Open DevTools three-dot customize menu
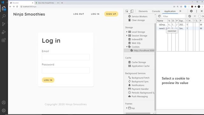This screenshot has height=115, width=204. click(197, 11)
